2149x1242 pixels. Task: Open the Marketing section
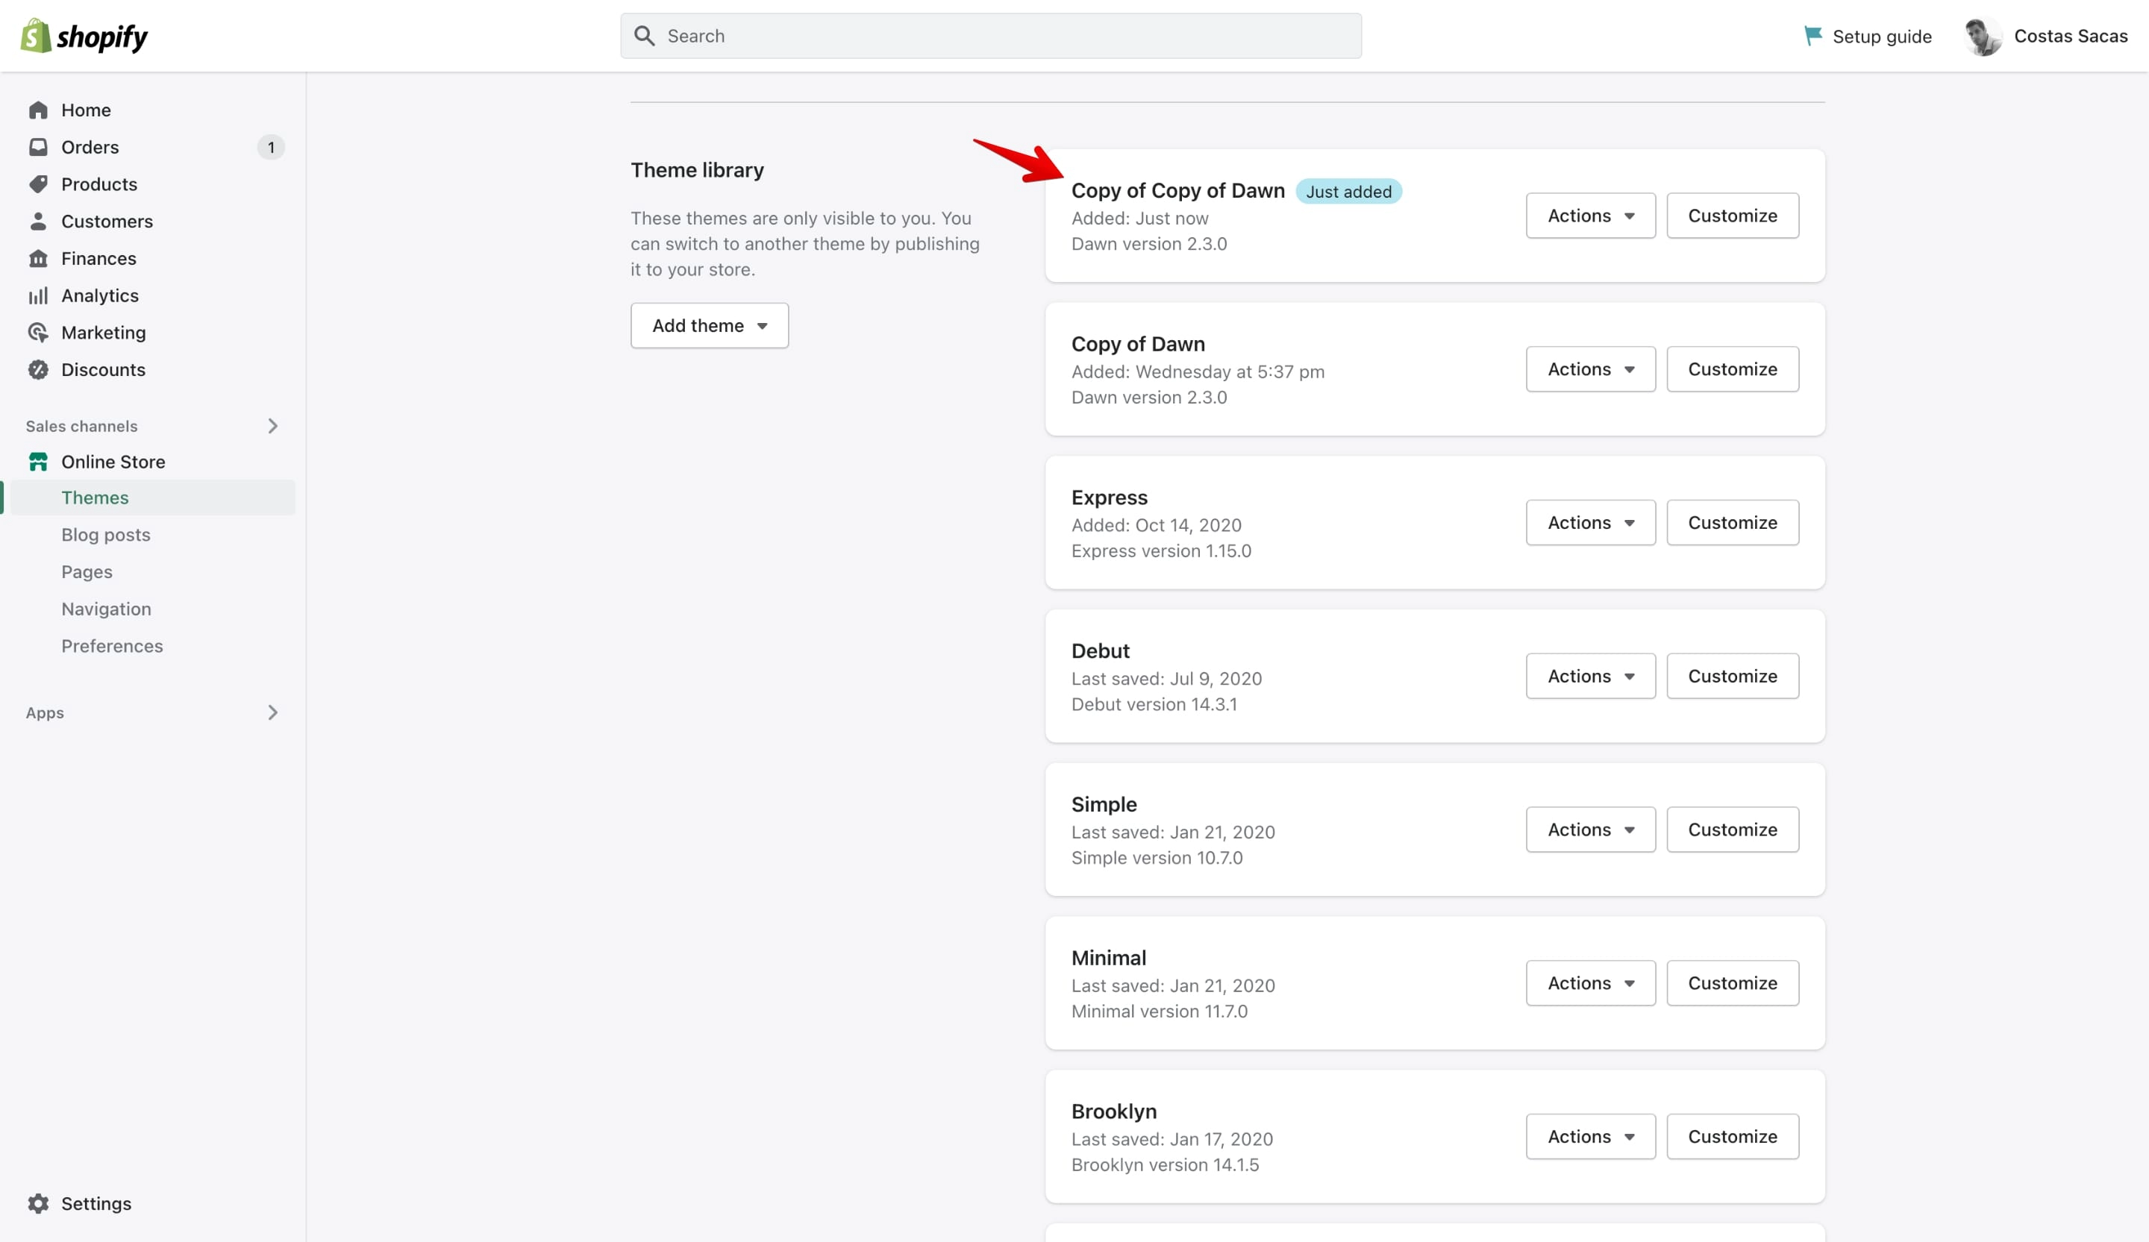pos(103,333)
